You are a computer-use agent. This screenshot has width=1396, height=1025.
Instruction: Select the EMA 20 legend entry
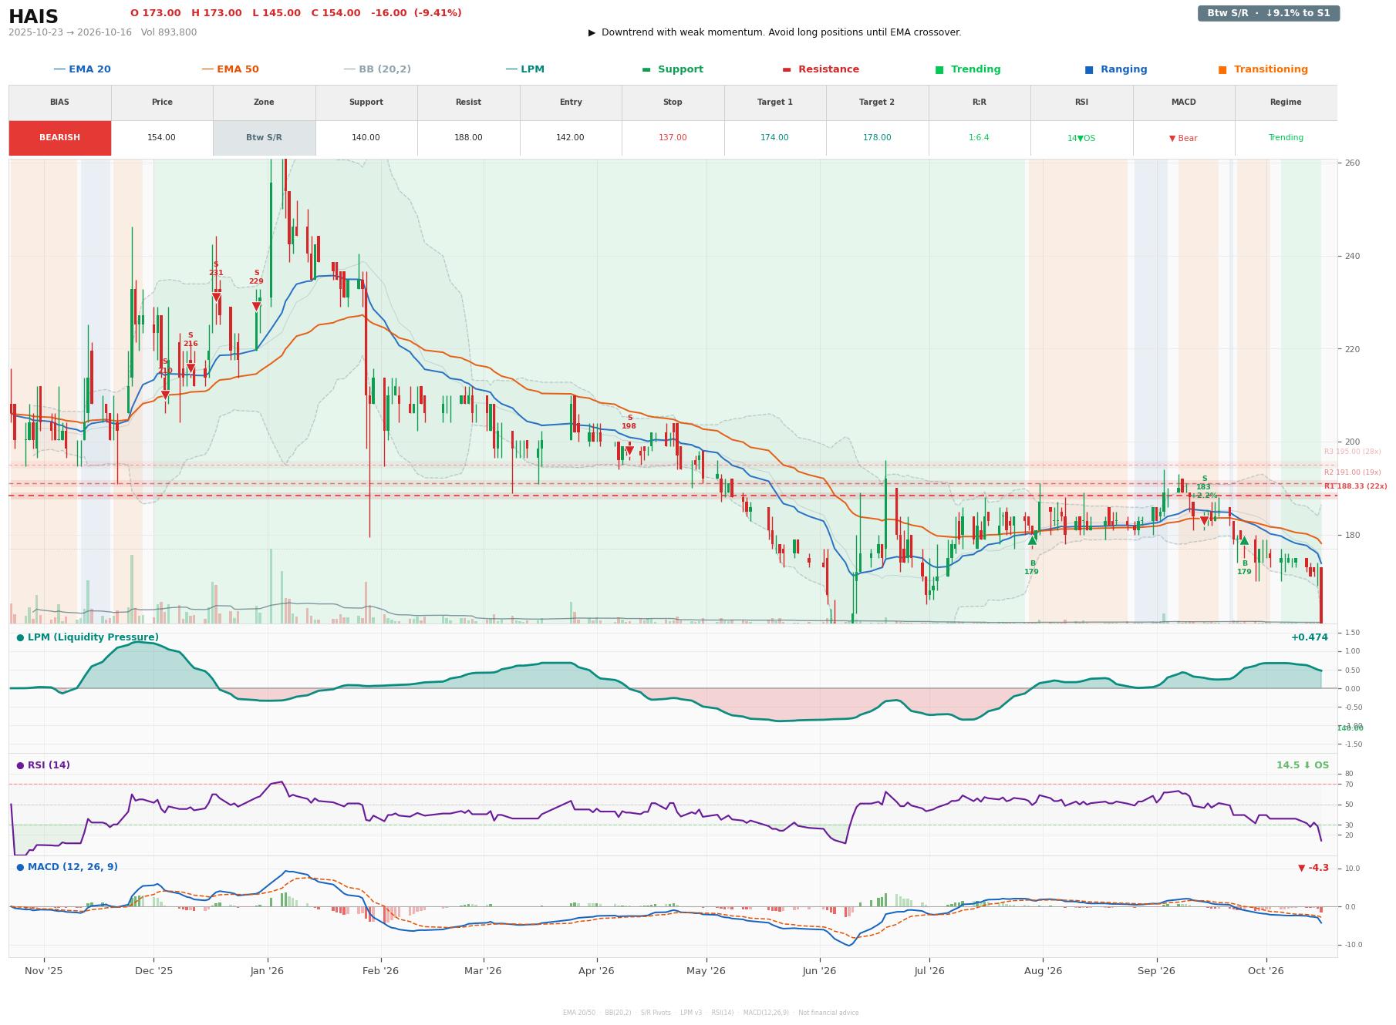pyautogui.click(x=82, y=69)
